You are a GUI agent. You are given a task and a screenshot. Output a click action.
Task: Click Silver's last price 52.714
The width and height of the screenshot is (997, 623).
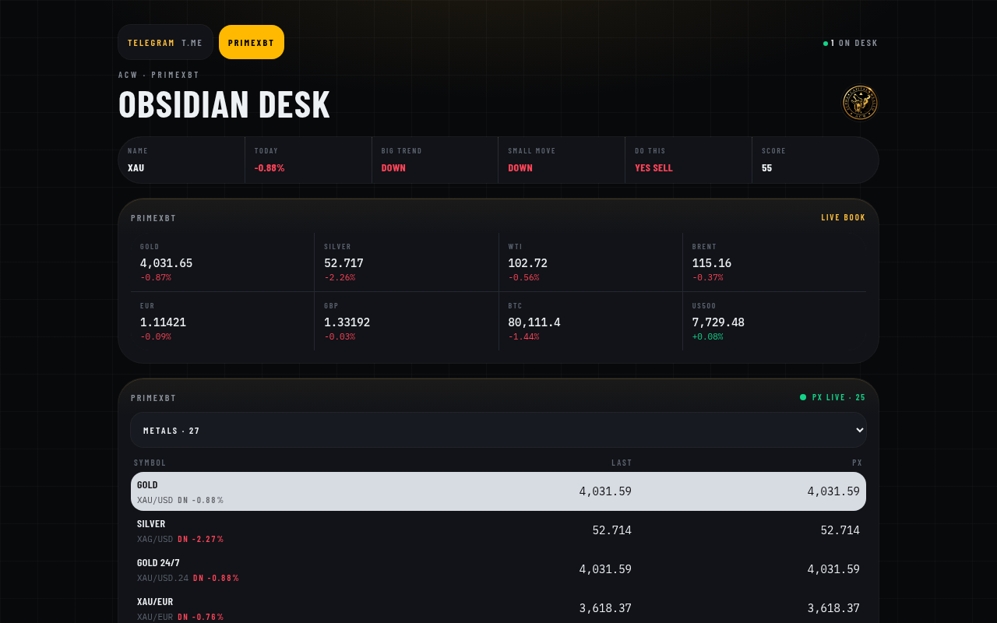click(612, 530)
